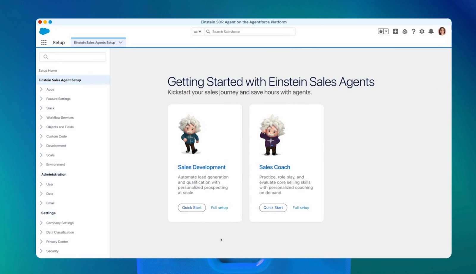
Task: Click the Sales Development Einstein character image
Action: (190, 134)
